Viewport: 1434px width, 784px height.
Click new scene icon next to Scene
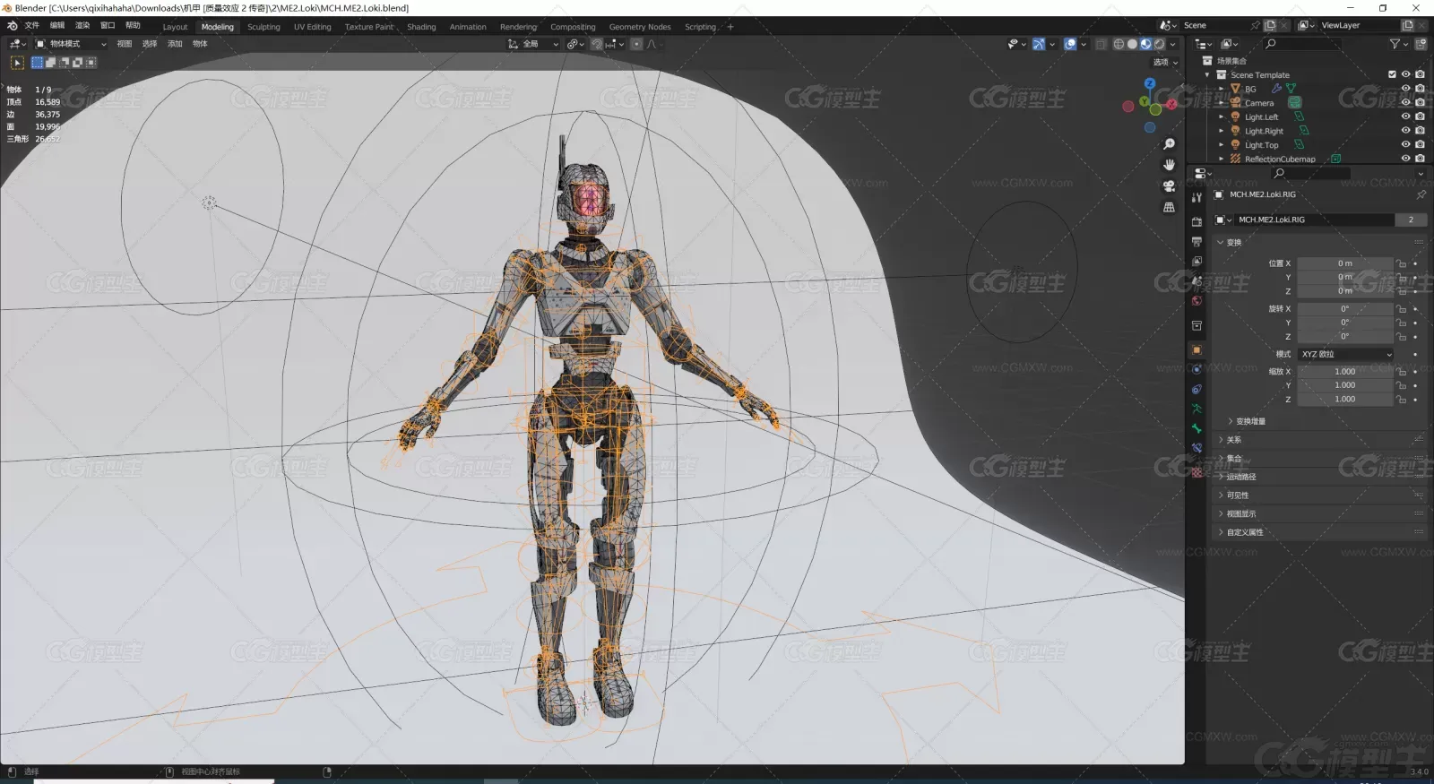pos(1270,25)
